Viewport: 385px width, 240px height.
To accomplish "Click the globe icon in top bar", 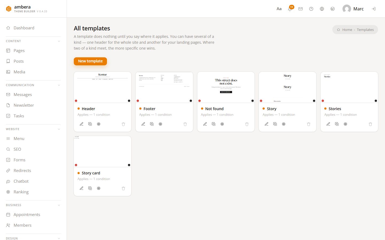I will pos(322,9).
